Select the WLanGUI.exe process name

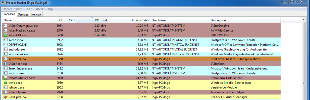(17, 35)
